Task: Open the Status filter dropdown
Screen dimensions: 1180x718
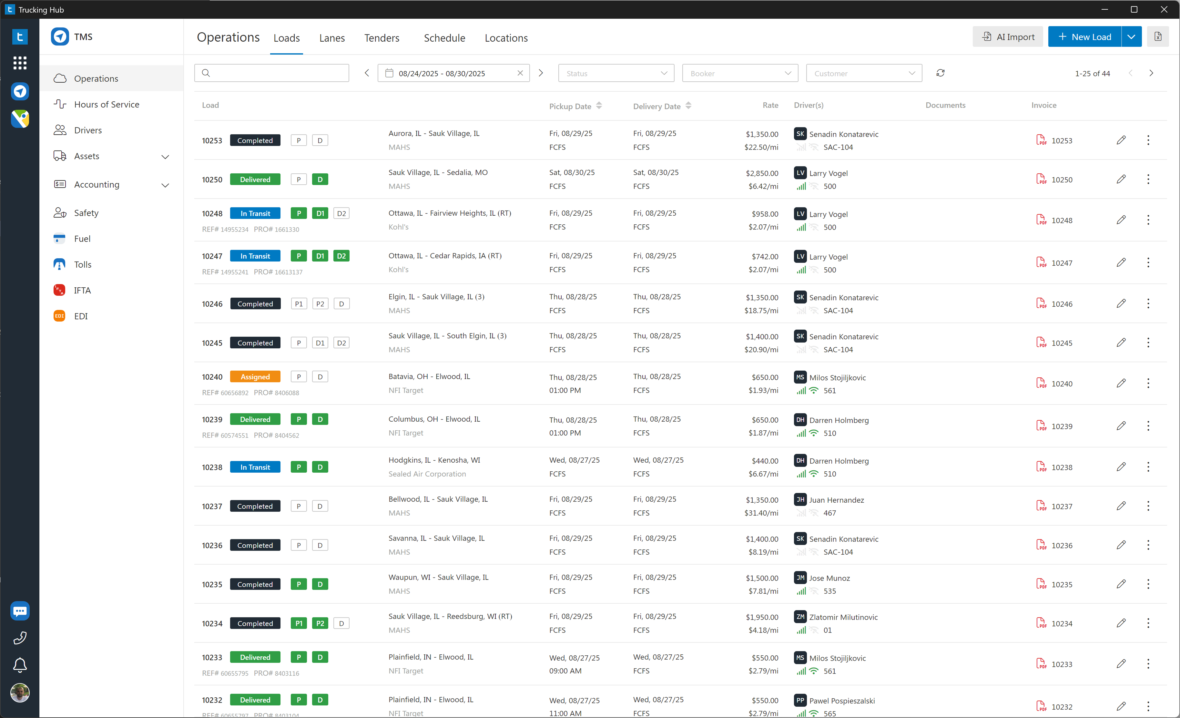Action: (616, 73)
